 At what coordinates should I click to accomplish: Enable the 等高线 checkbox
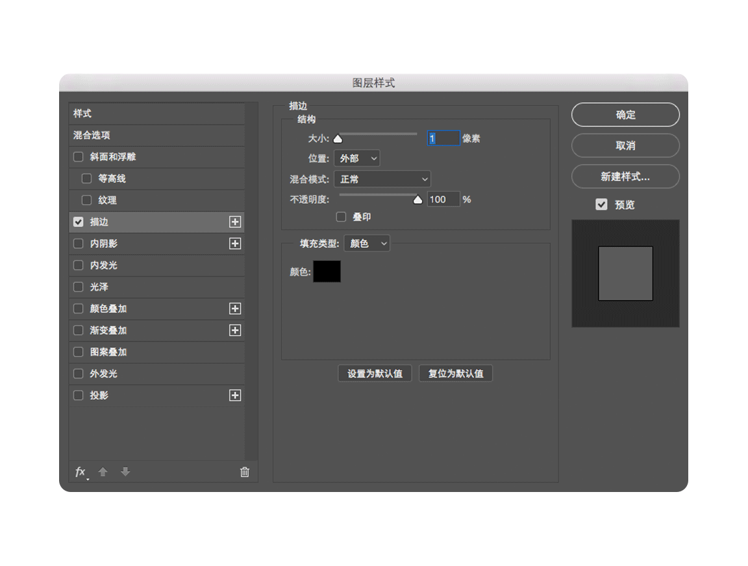86,178
